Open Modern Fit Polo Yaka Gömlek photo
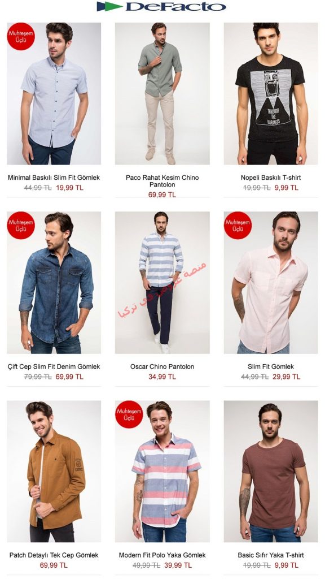This screenshot has height=579, width=325. [x=162, y=472]
